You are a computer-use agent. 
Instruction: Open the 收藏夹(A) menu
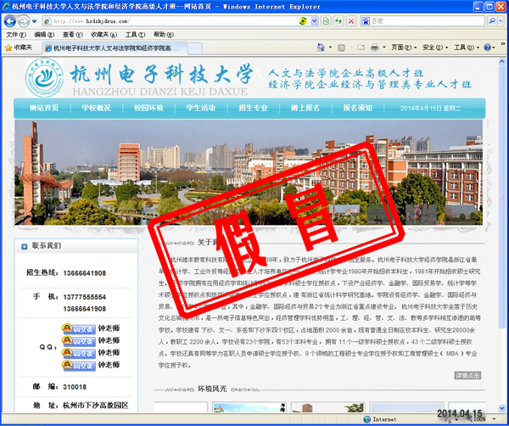103,35
